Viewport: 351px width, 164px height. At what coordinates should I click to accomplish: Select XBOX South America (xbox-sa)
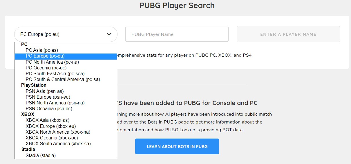coord(60,143)
